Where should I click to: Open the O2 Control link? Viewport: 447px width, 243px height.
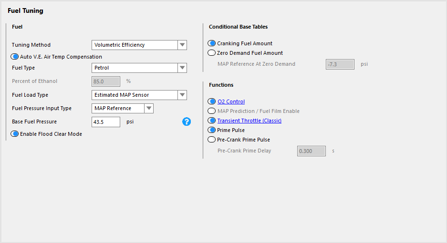pos(231,101)
